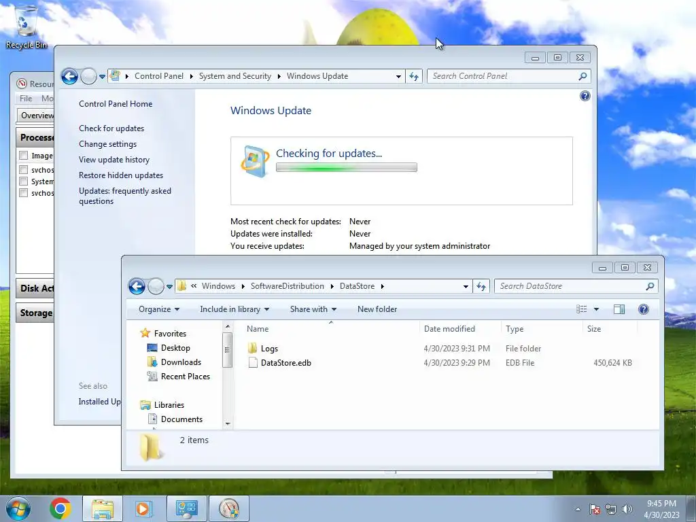This screenshot has height=522, width=696.
Task: Click navigation pane scrollbar thumb
Action: click(227, 350)
